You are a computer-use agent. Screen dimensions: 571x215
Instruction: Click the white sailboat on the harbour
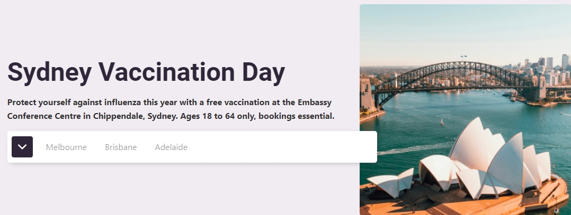(442, 121)
